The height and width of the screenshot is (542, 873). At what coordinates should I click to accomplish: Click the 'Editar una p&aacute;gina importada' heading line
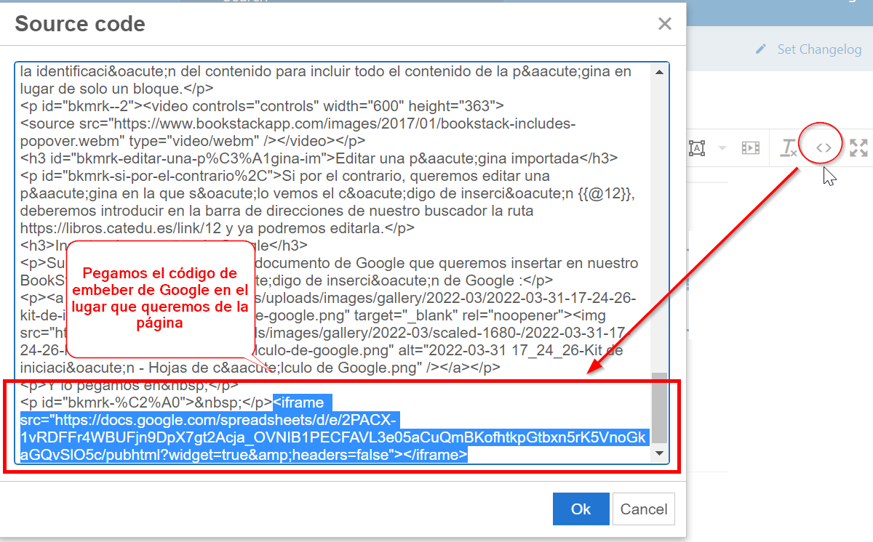319,158
